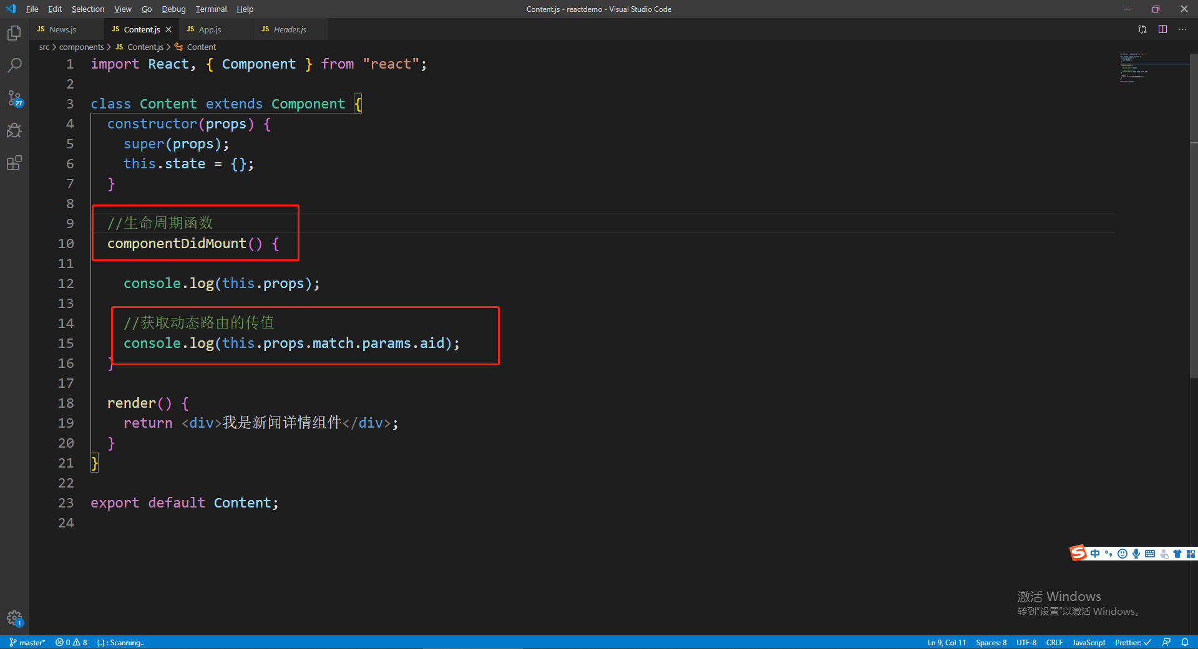Click the Split Editor Right icon
The height and width of the screenshot is (649, 1198).
point(1162,29)
